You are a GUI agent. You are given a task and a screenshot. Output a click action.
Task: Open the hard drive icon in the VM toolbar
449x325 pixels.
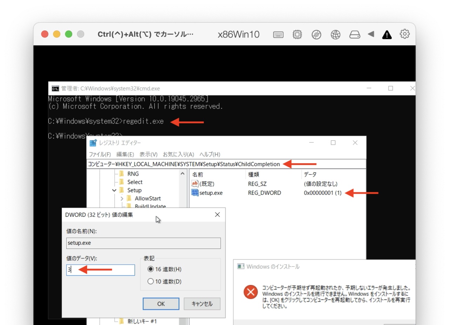(355, 34)
